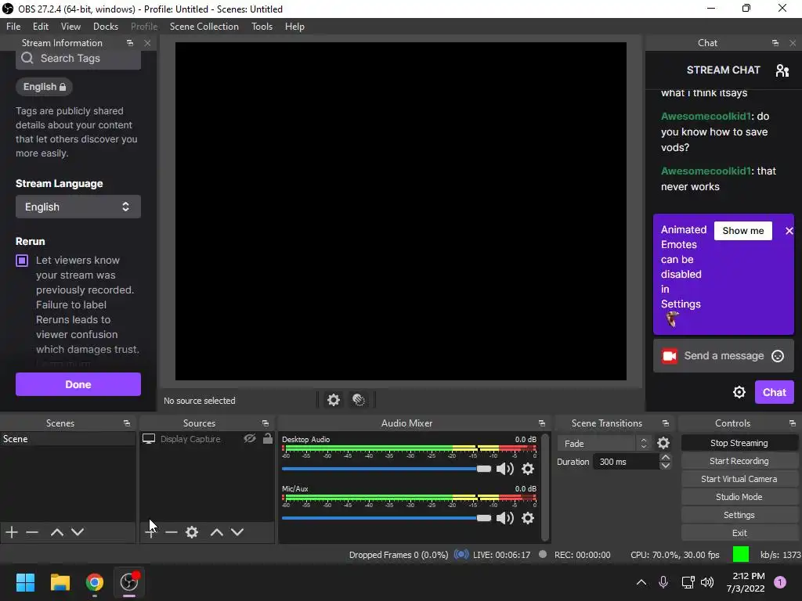Viewport: 802px width, 601px height.
Task: Pop out the Controls dock
Action: [793, 423]
